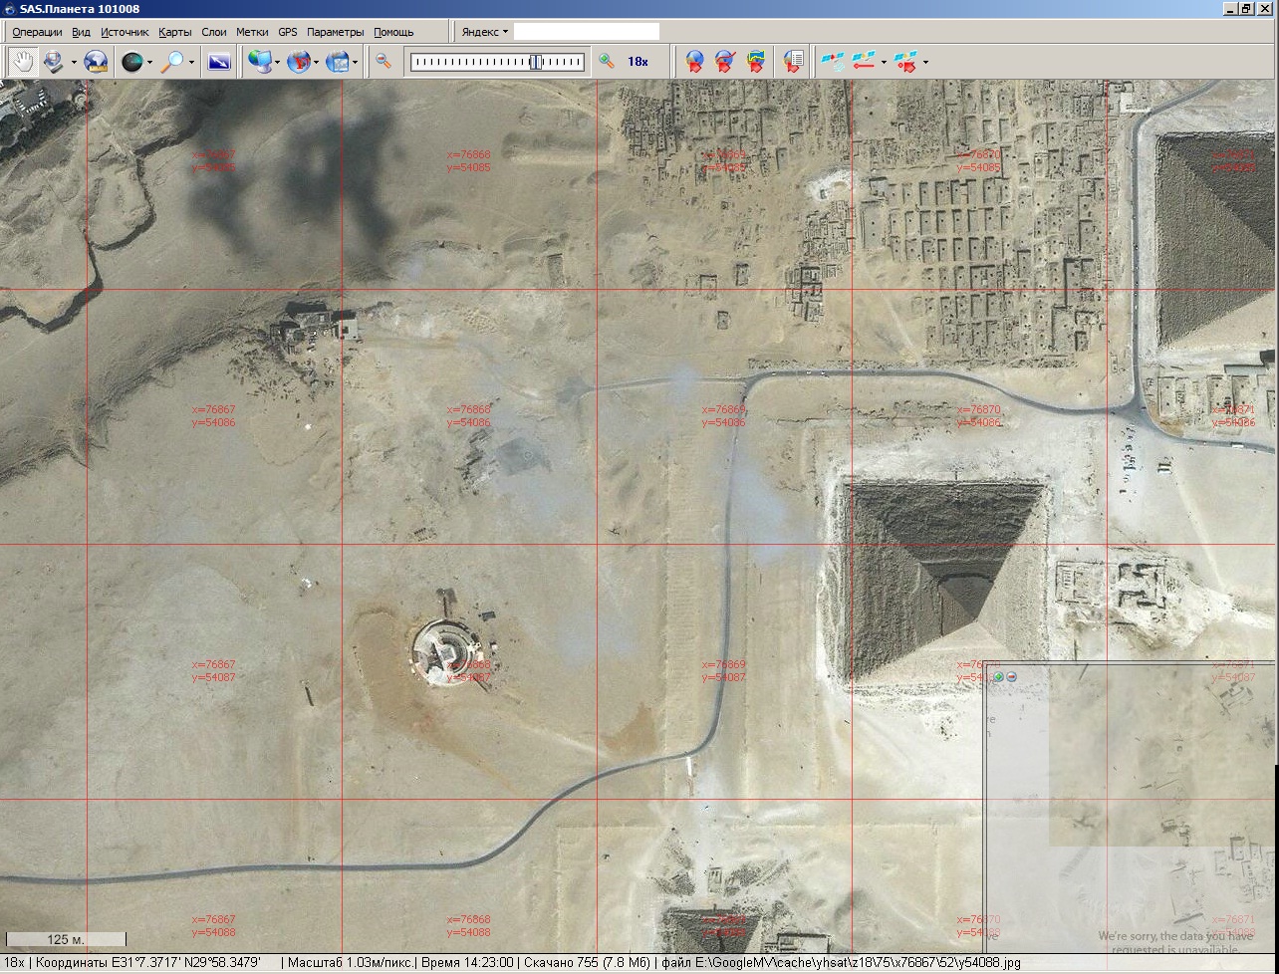Screen dimensions: 1279x974
Task: Click the zoom level slider
Action: (498, 62)
